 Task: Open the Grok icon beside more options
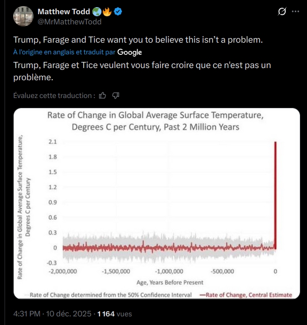283,12
